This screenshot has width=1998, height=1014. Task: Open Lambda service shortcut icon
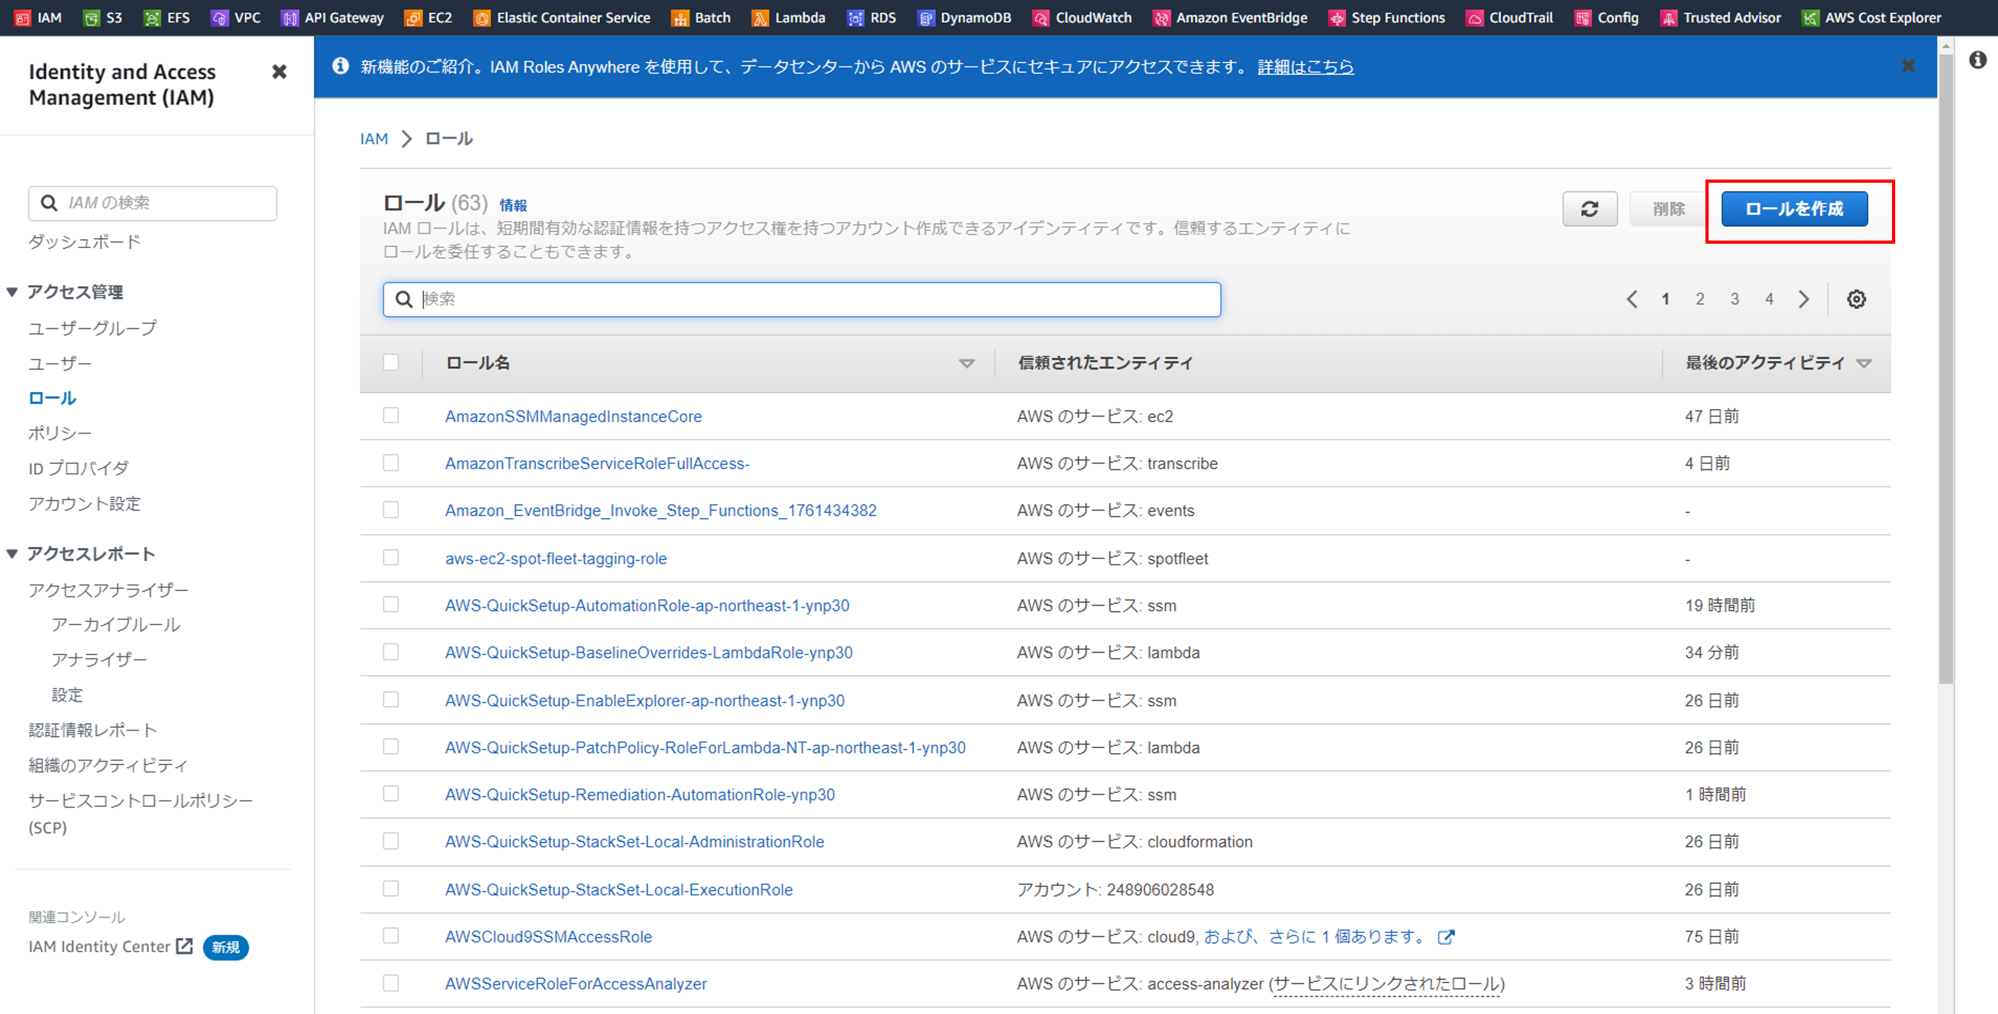[x=760, y=18]
